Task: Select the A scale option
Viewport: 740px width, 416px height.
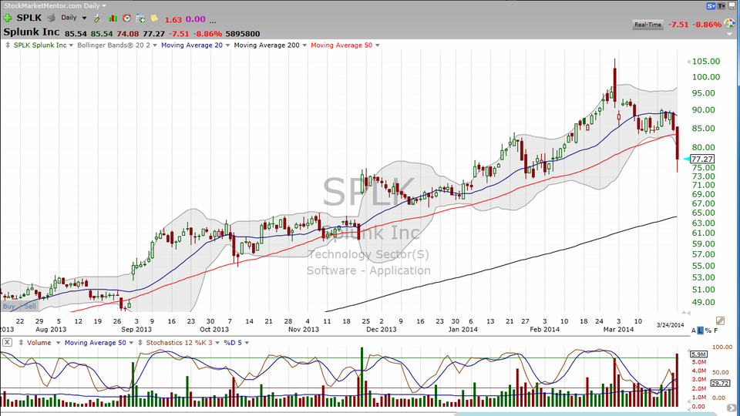Action: click(693, 330)
